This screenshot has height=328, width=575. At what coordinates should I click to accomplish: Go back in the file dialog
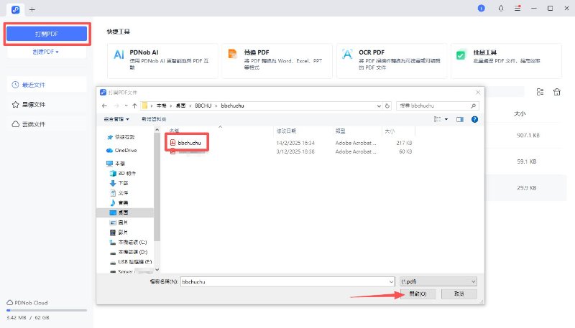[104, 106]
